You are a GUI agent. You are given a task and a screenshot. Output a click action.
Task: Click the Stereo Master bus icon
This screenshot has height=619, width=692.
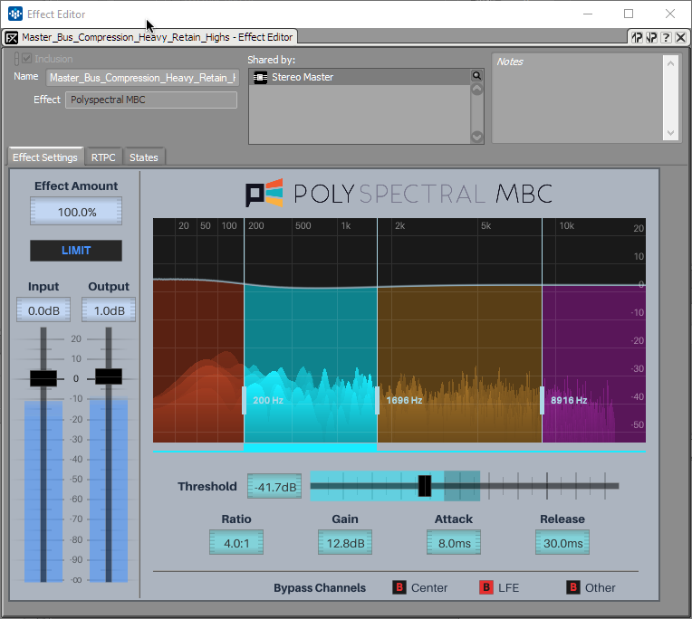[x=260, y=78]
